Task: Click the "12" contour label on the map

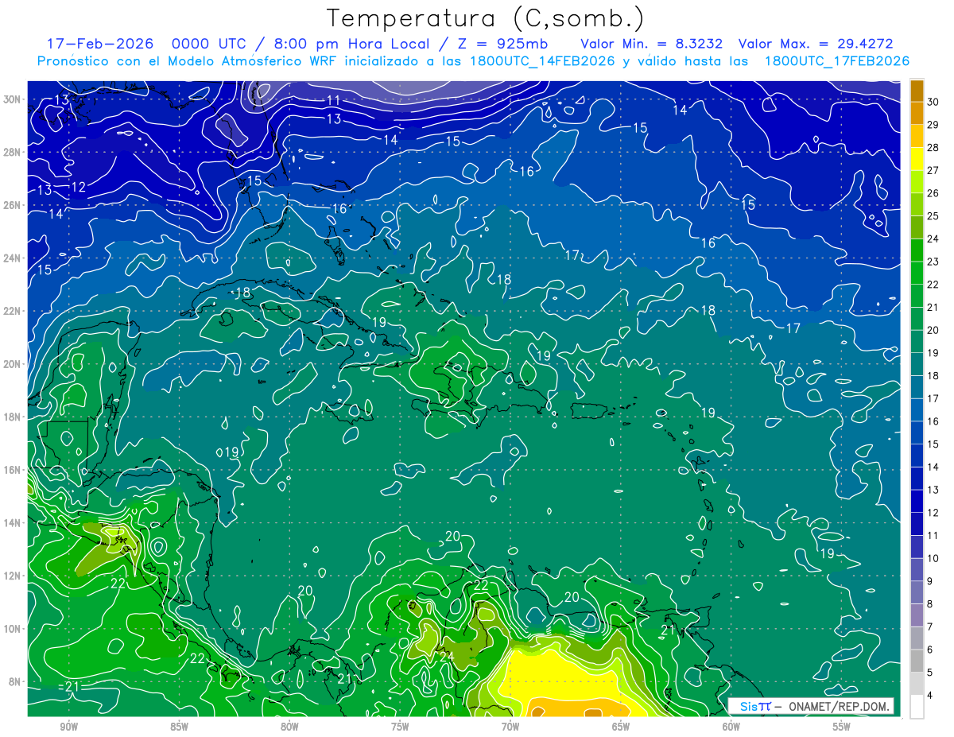Action: coord(79,187)
